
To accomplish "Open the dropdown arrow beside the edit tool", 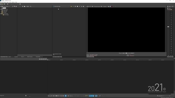I will point(67,96).
